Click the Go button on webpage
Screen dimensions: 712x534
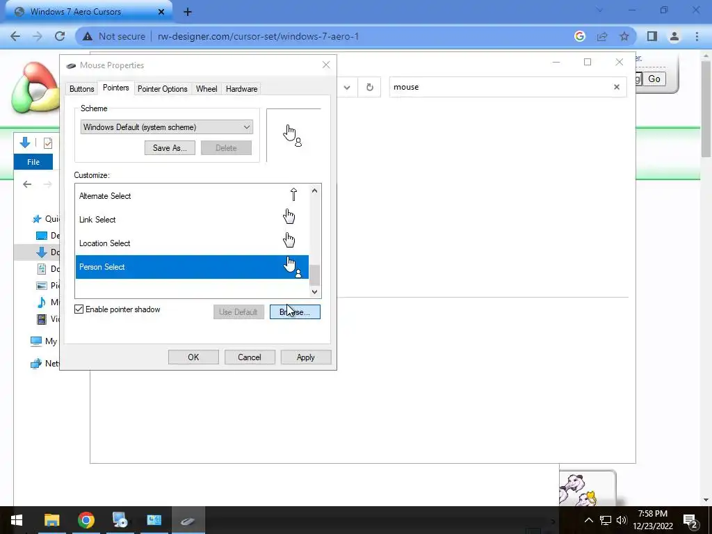(x=654, y=79)
